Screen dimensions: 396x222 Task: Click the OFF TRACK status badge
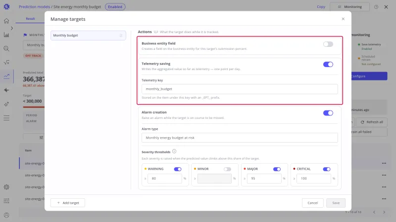(33, 56)
